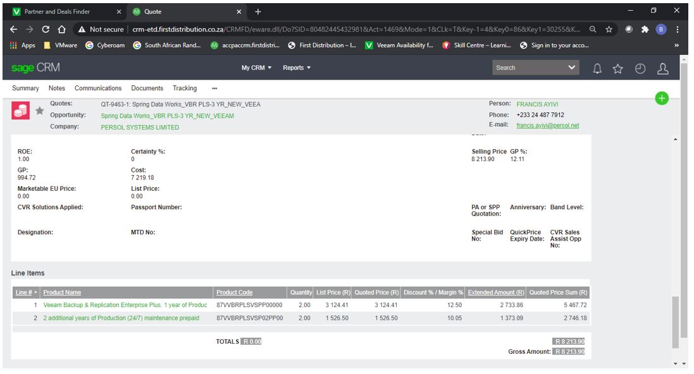The height and width of the screenshot is (374, 694).
Task: Open Chrome extensions puzzle icon
Action: click(645, 29)
